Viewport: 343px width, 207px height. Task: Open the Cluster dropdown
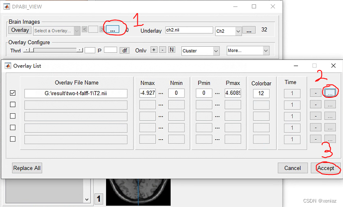click(x=200, y=51)
